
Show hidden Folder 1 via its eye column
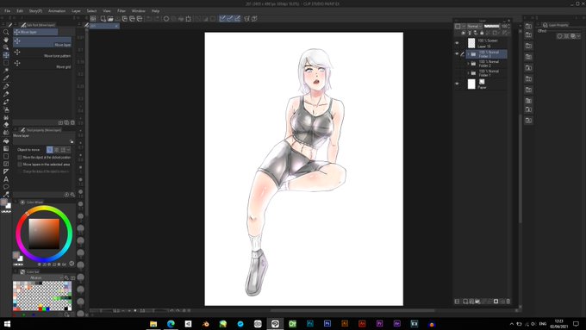point(457,73)
